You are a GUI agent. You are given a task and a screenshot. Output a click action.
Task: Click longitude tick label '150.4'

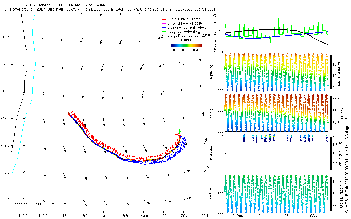point(203,216)
